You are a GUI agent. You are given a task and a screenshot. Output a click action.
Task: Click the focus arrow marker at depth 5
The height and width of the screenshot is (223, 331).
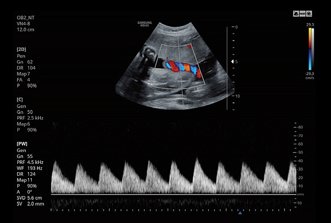(x=231, y=62)
